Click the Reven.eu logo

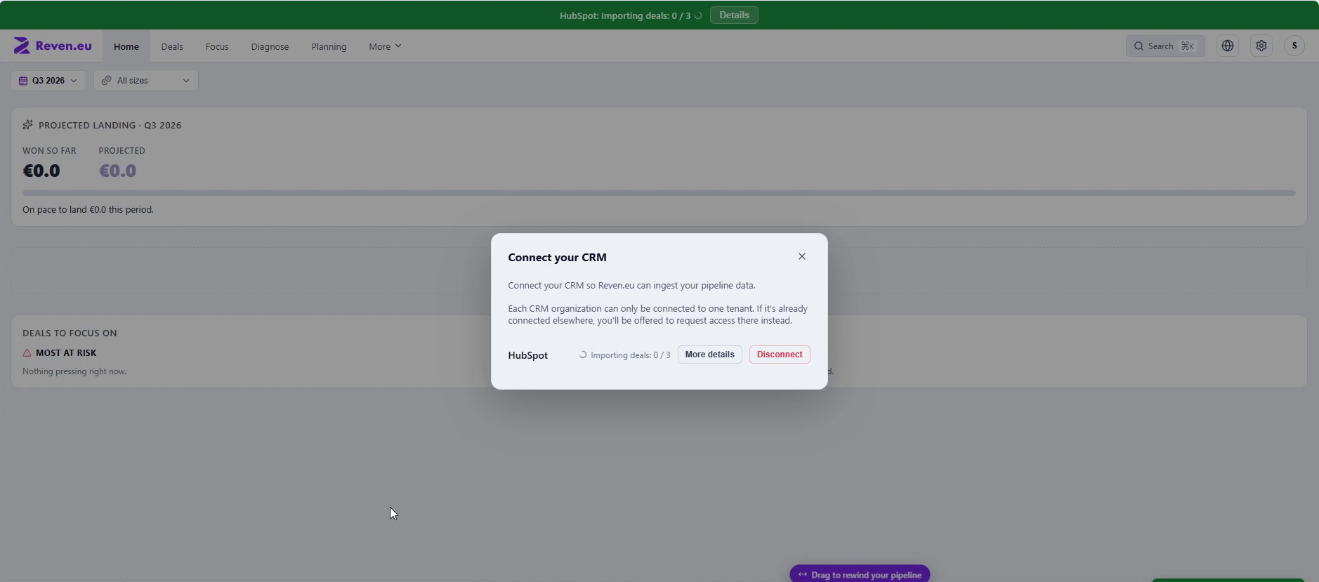click(53, 46)
